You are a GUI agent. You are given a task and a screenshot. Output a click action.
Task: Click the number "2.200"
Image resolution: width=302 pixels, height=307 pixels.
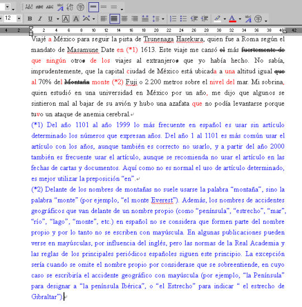[x=153, y=82]
